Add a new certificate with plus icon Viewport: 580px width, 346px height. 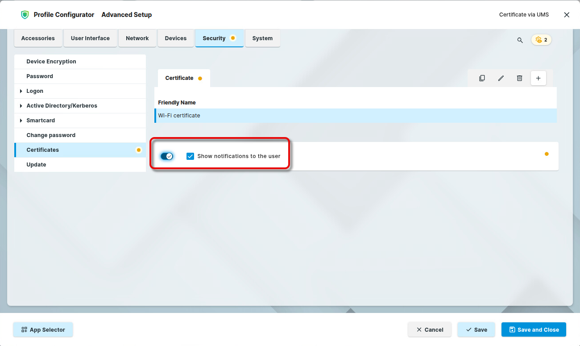538,78
